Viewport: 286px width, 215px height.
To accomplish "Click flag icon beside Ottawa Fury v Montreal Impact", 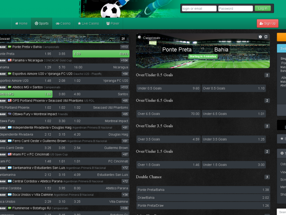I will (10, 114).
